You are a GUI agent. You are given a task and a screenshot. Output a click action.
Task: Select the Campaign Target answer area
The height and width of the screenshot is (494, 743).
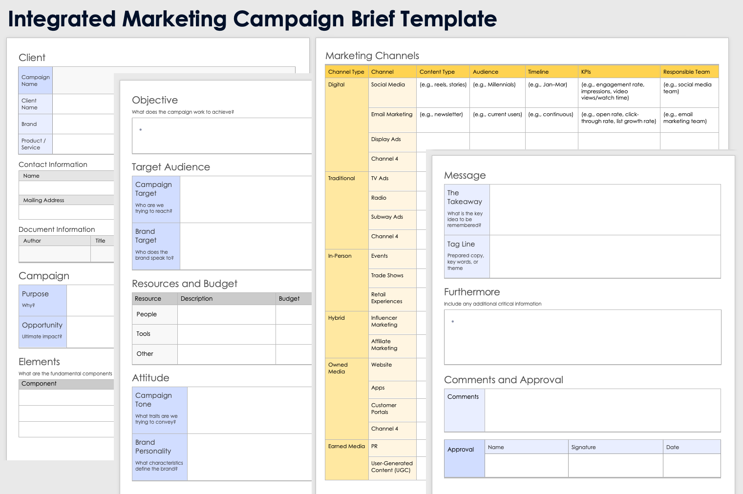[246, 200]
